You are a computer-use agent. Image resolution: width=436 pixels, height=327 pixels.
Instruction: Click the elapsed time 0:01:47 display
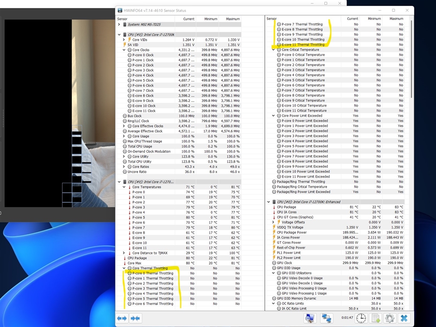pyautogui.click(x=347, y=318)
